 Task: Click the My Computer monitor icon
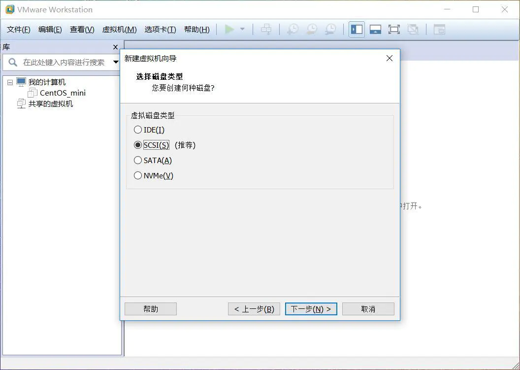pos(21,82)
